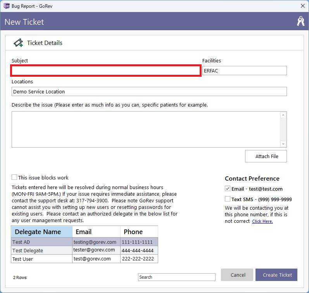309x293 pixels.
Task: Click the tester@gorev.com email cell
Action: [x=97, y=250]
